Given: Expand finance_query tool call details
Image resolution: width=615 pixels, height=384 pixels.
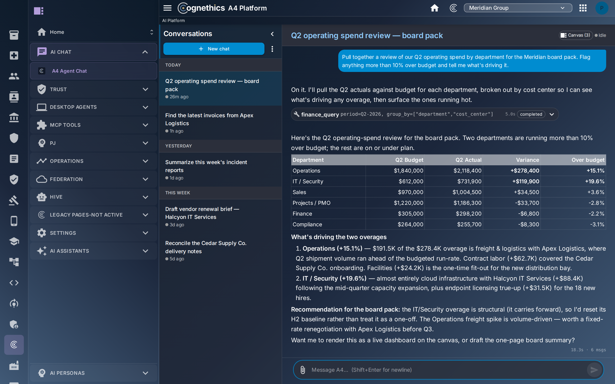Looking at the screenshot, I should point(552,114).
